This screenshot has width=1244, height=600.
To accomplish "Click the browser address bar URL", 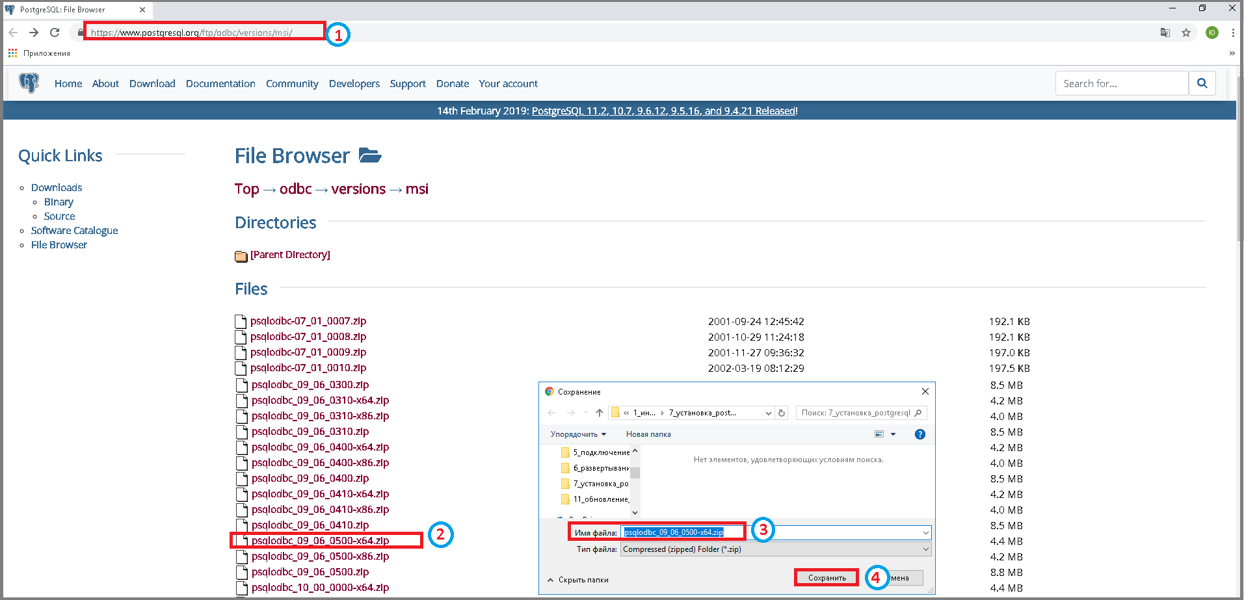I will (x=192, y=33).
